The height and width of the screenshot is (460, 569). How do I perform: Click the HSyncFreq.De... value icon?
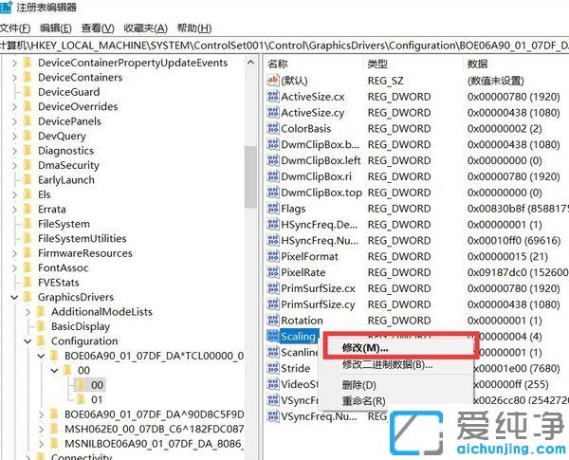pos(272,225)
